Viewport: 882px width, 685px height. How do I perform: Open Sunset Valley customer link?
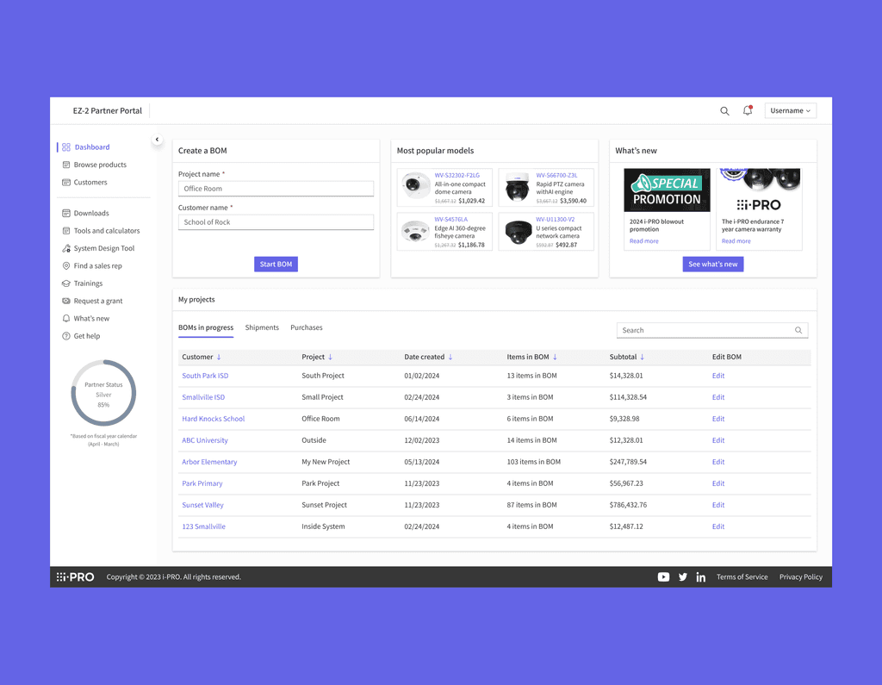(x=202, y=506)
